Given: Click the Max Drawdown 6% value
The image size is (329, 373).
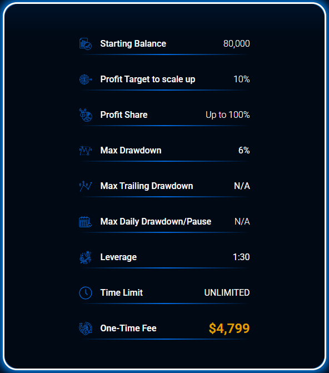Looking at the screenshot, I should [244, 151].
